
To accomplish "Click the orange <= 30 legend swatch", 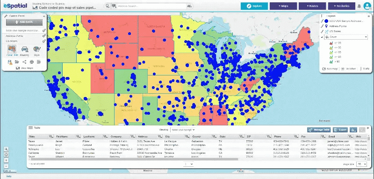I will (x=331, y=48).
